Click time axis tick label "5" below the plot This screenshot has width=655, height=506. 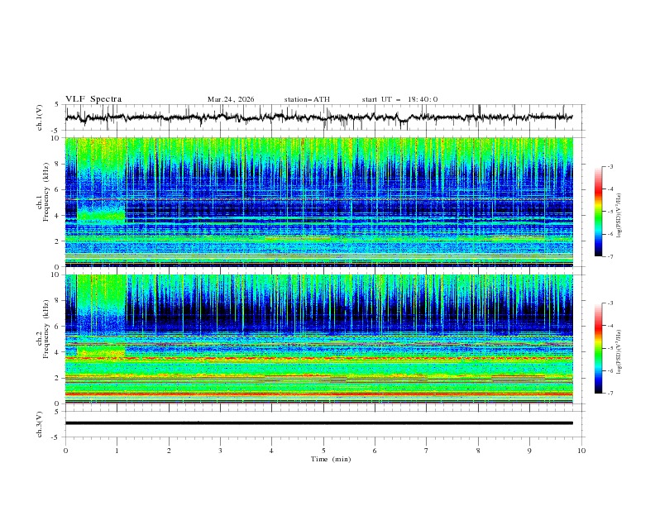pos(323,451)
